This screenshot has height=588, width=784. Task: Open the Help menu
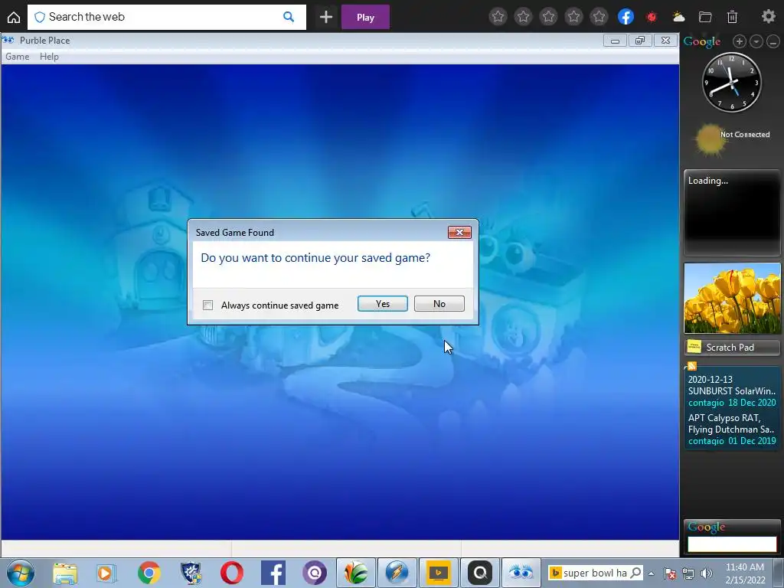click(49, 57)
